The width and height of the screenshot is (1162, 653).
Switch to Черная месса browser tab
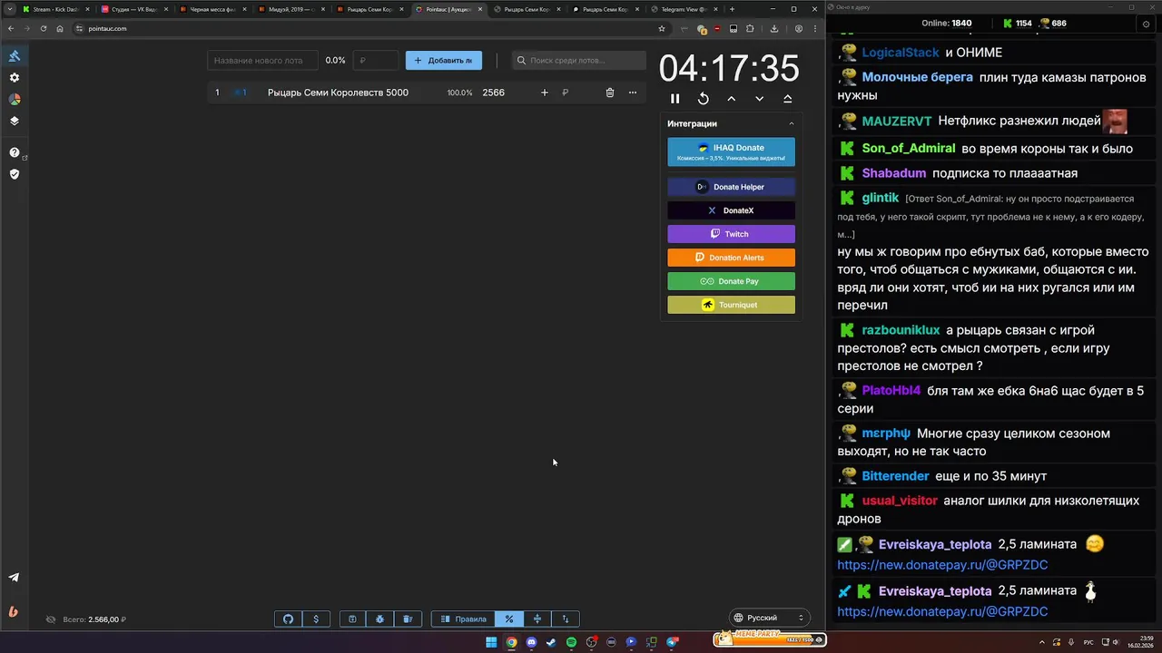tap(212, 9)
